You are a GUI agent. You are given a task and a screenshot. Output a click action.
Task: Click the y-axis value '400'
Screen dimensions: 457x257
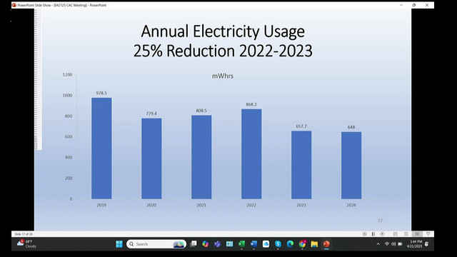click(69, 158)
